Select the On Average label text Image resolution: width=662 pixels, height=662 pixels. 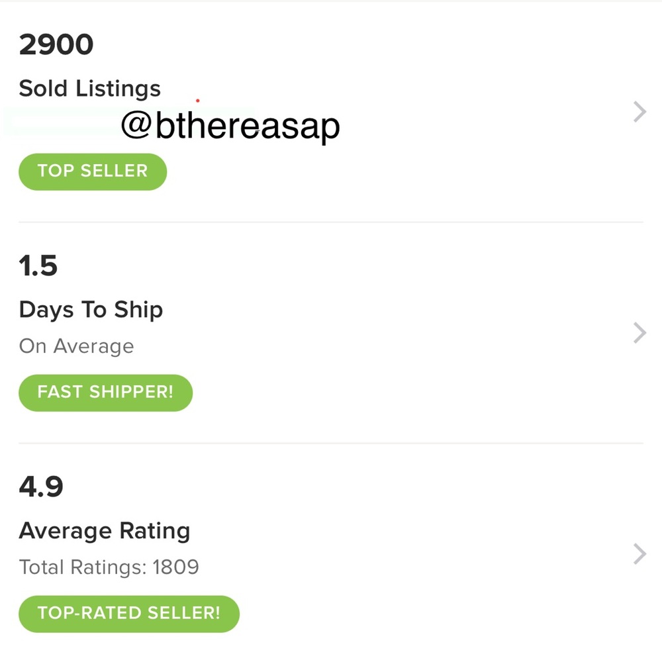click(x=77, y=346)
